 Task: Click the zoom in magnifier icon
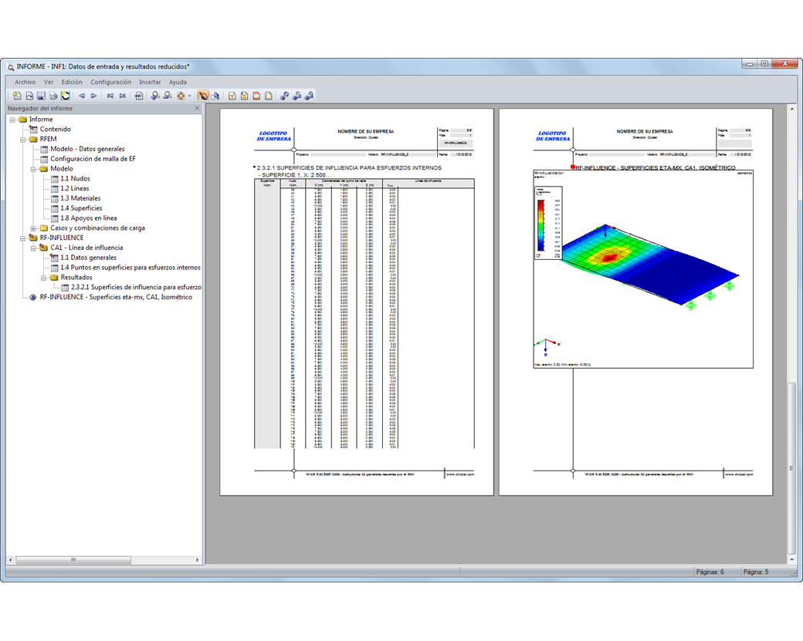[154, 96]
